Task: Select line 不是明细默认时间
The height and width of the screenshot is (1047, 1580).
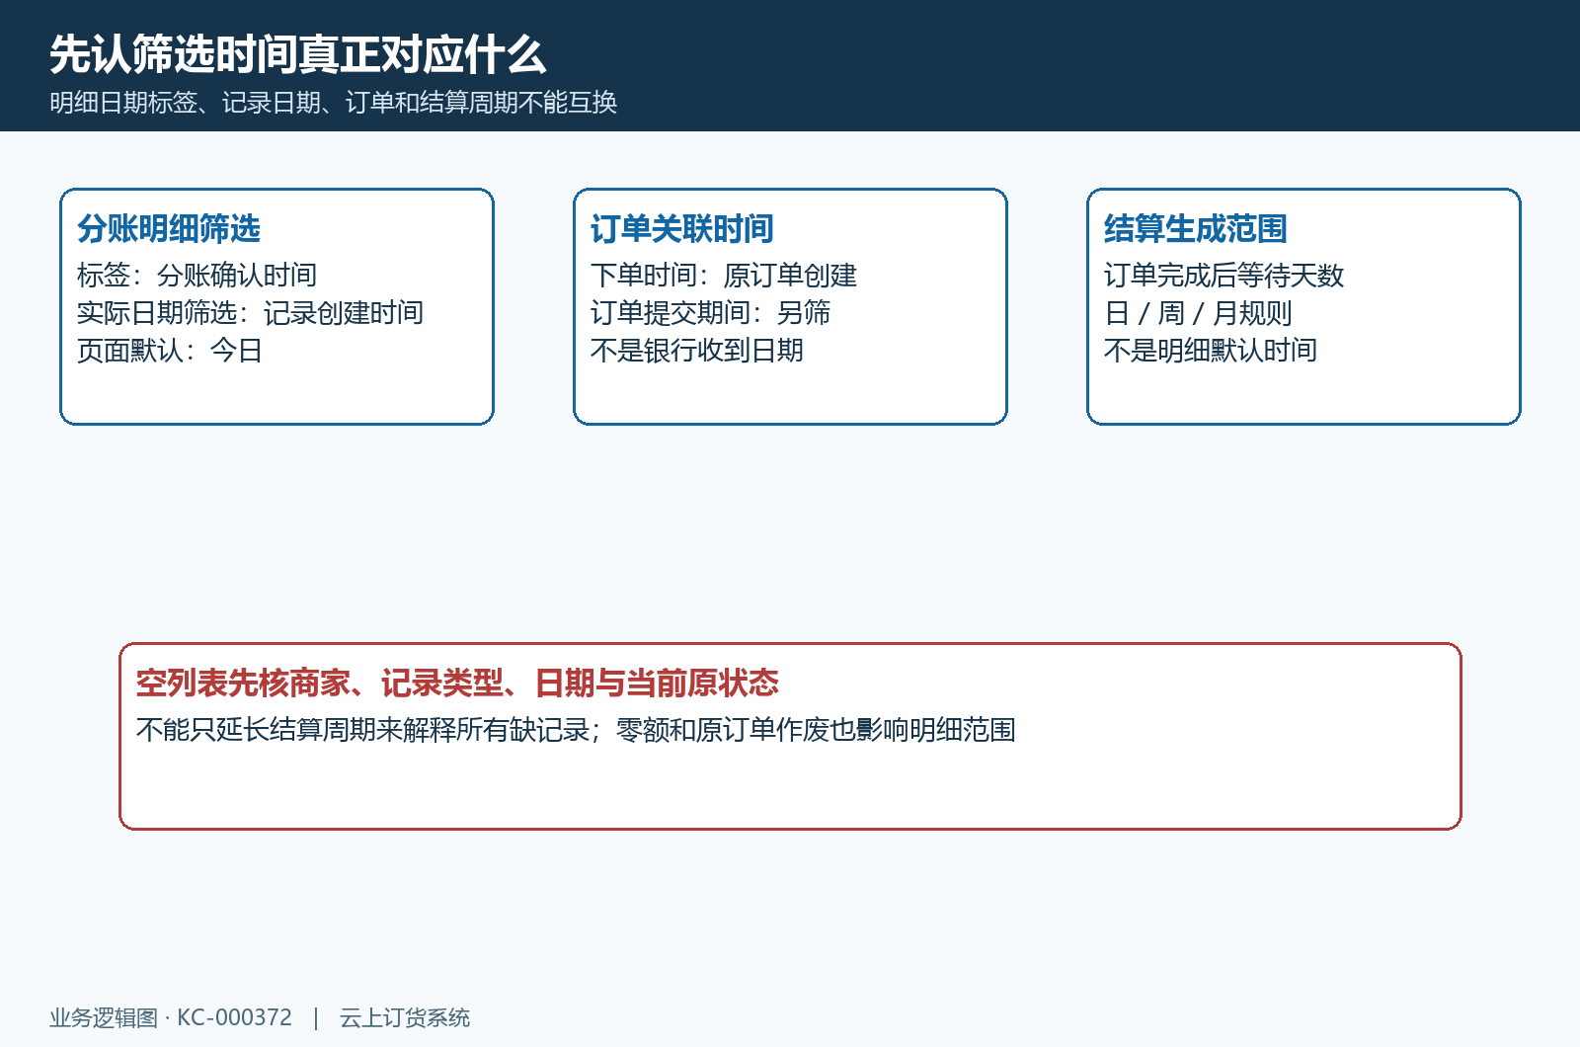Action: [x=1211, y=351]
